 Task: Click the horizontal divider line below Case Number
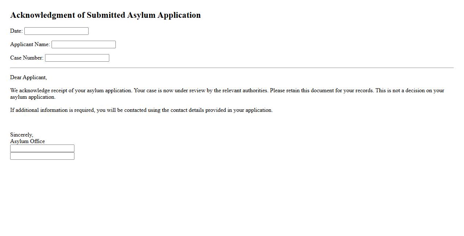coord(232,68)
